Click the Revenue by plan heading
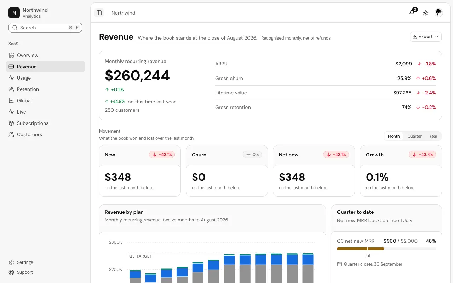 pyautogui.click(x=124, y=212)
